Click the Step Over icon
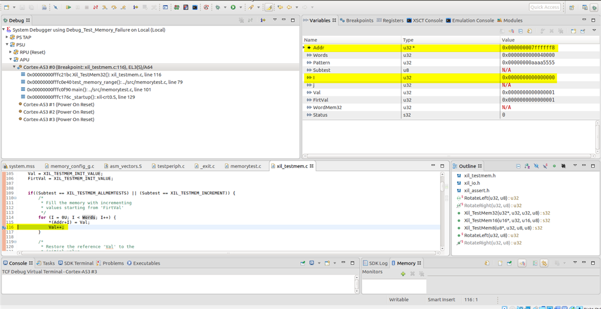Screen dimensions: 601x309 (114, 8)
